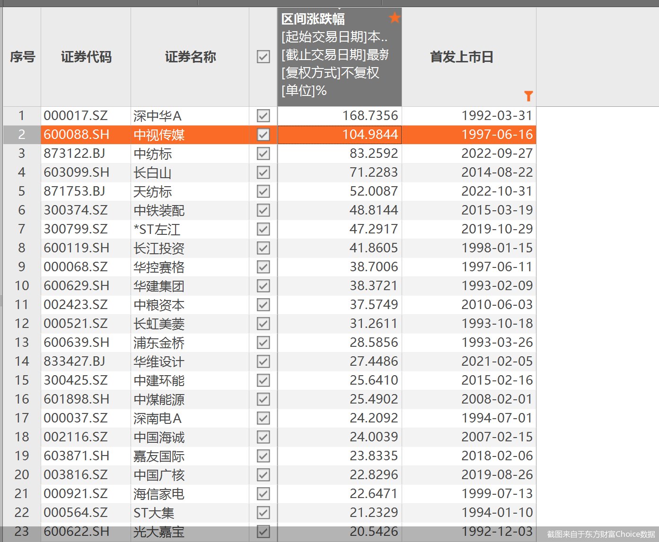
Task: Select security name 中煤能源
Action: tap(159, 399)
